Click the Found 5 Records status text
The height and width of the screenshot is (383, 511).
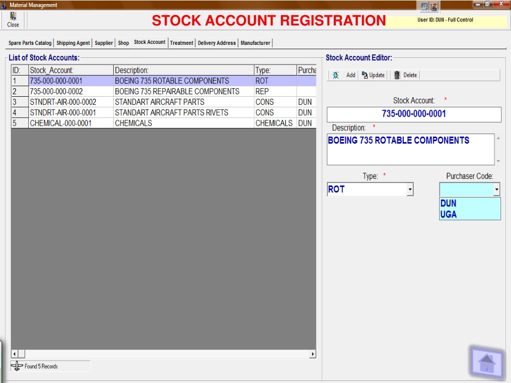[41, 367]
